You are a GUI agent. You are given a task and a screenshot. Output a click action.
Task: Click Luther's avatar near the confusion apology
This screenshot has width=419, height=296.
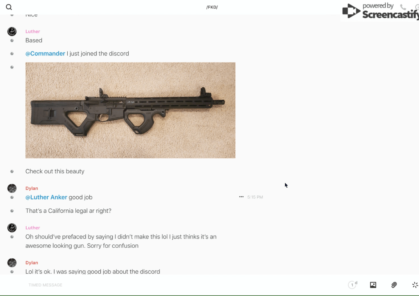[x=12, y=227]
